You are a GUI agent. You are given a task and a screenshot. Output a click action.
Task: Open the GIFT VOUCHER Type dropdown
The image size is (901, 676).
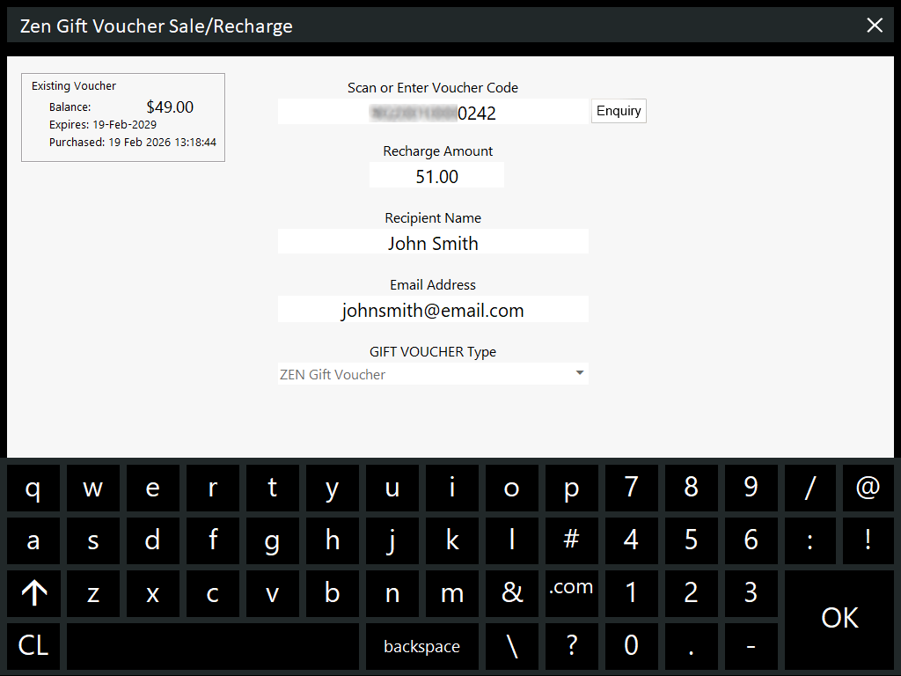[433, 374]
